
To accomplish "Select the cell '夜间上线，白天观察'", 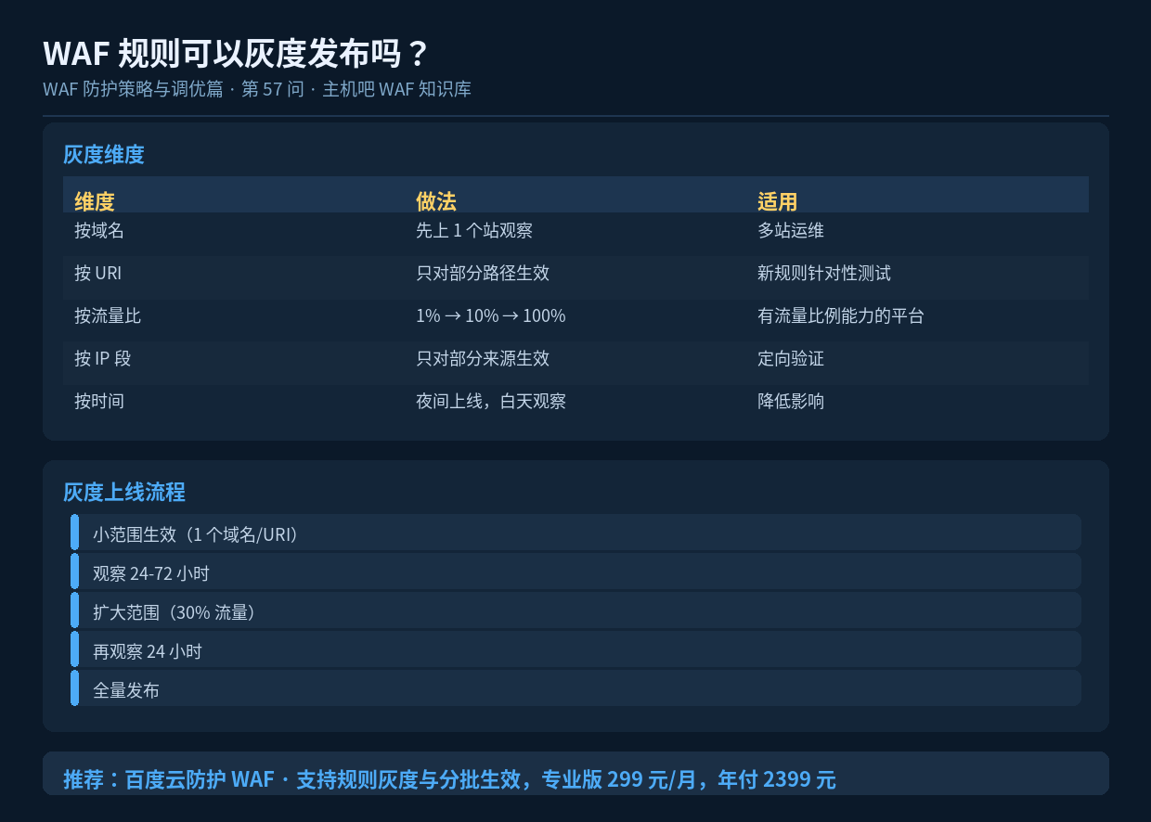I will click(491, 402).
